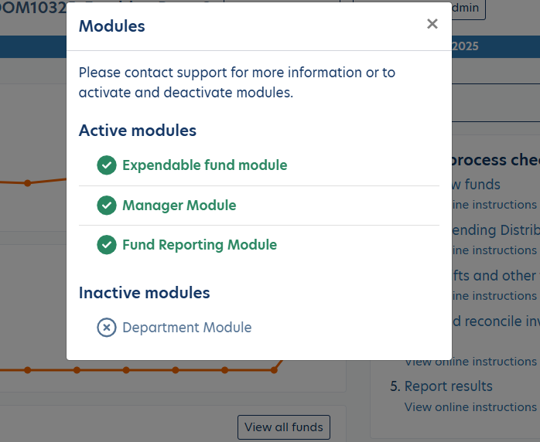Click the Report results checklist step
Screen dimensions: 540x442
tap(448, 386)
